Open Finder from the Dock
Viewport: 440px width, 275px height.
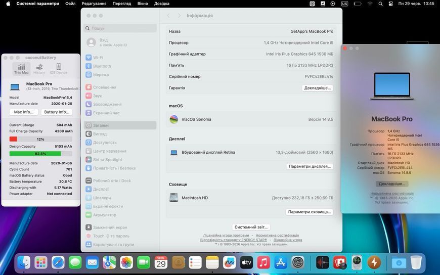click(24, 263)
